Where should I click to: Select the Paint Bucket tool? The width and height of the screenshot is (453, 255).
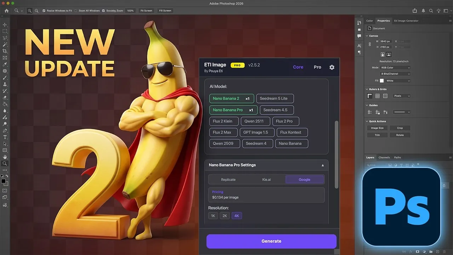[5, 104]
